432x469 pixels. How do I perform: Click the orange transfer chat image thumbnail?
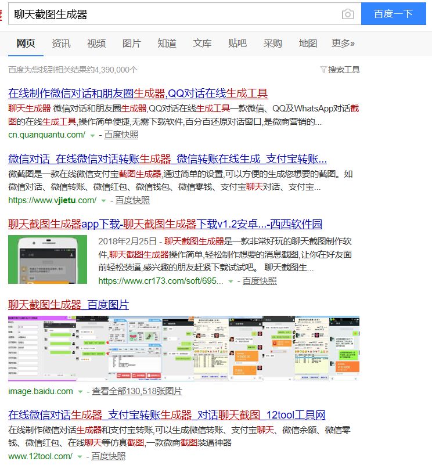point(245,348)
